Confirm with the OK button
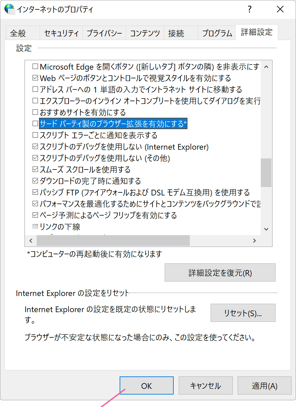This screenshot has width=296, height=407. pyautogui.click(x=146, y=385)
